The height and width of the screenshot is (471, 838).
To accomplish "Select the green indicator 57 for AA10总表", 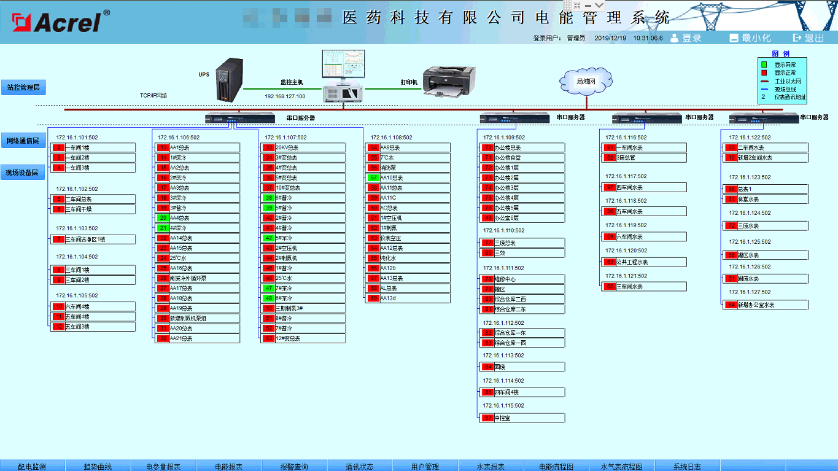I will click(x=373, y=177).
